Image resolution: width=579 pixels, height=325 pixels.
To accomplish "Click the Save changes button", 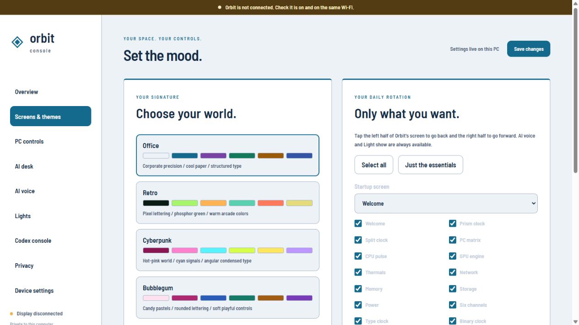I will click(529, 49).
